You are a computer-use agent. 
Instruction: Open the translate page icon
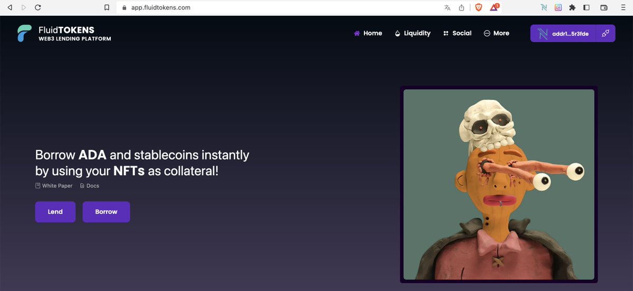pyautogui.click(x=447, y=8)
